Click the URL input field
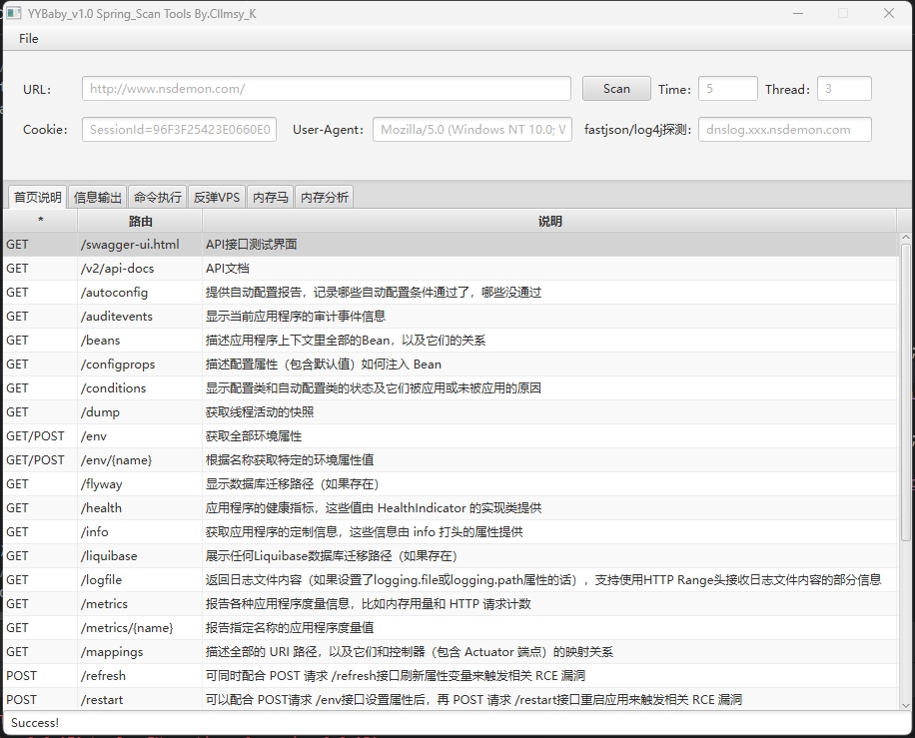This screenshot has width=915, height=738. (326, 89)
